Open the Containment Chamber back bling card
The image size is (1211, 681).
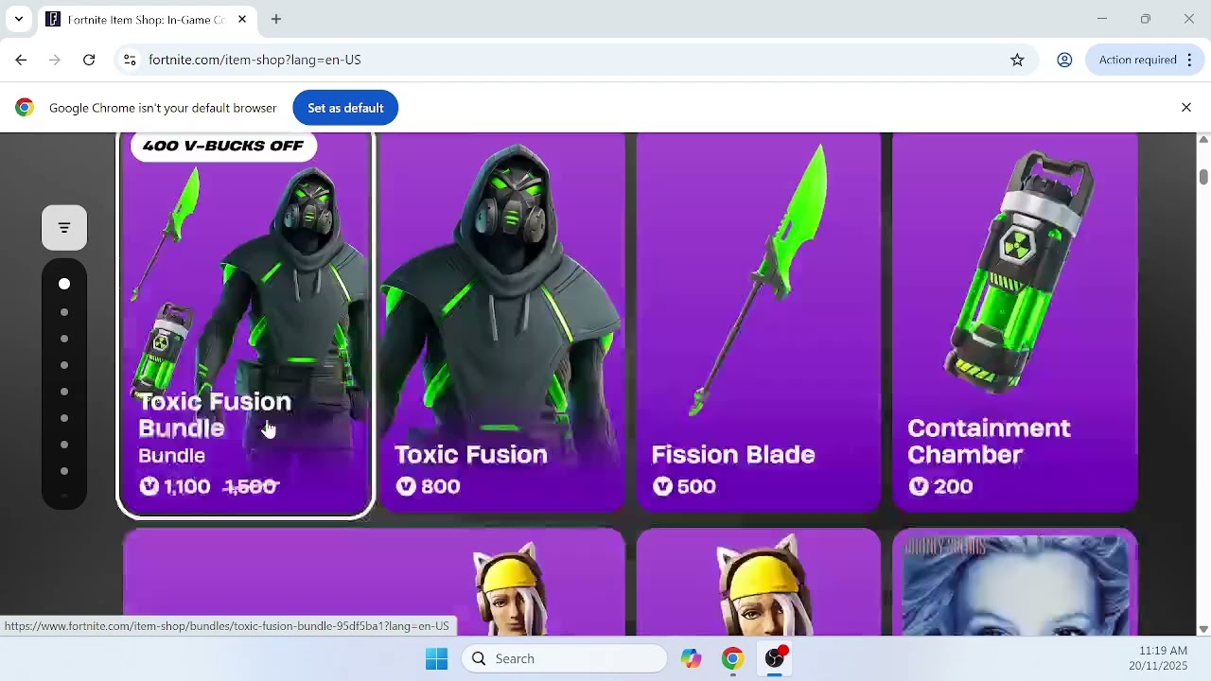click(x=1015, y=322)
